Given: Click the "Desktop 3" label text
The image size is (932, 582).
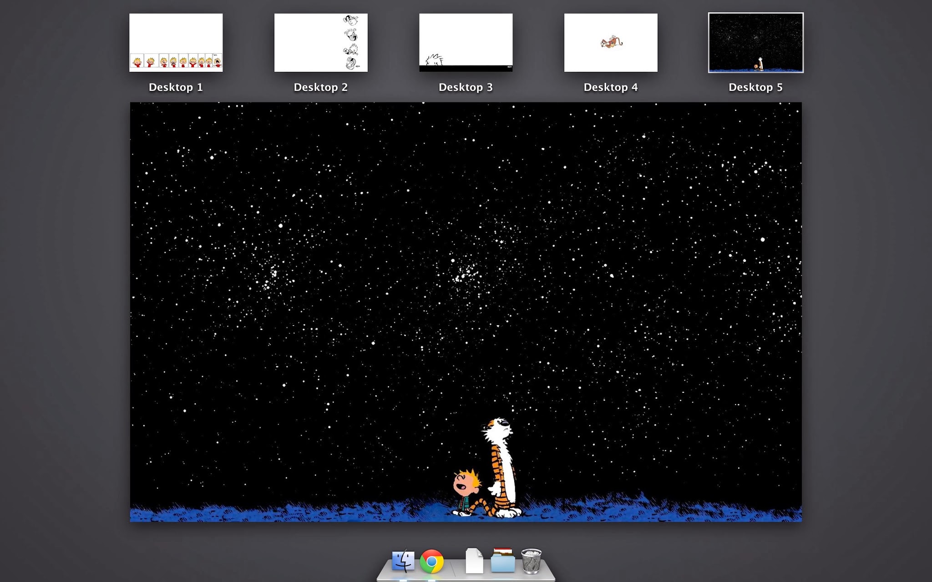Looking at the screenshot, I should (x=466, y=87).
